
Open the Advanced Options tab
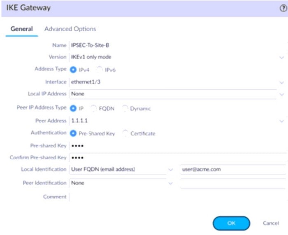pyautogui.click(x=70, y=29)
